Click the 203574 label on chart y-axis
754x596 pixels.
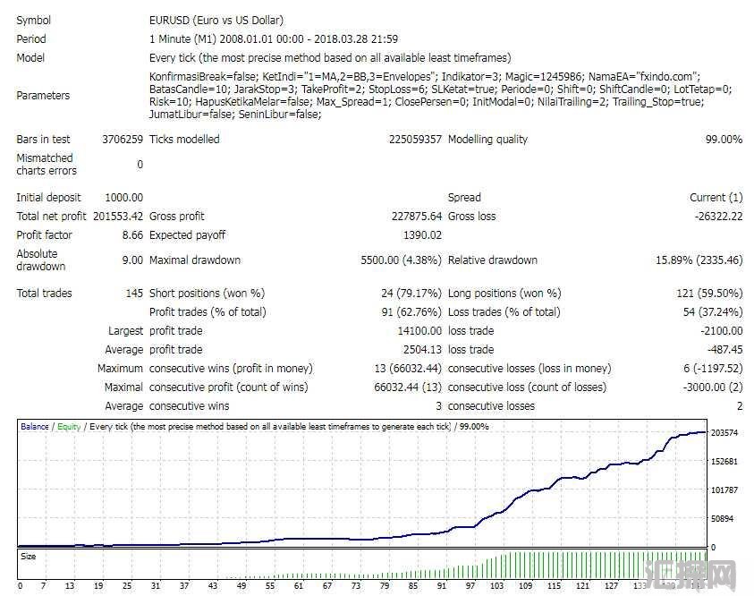724,433
